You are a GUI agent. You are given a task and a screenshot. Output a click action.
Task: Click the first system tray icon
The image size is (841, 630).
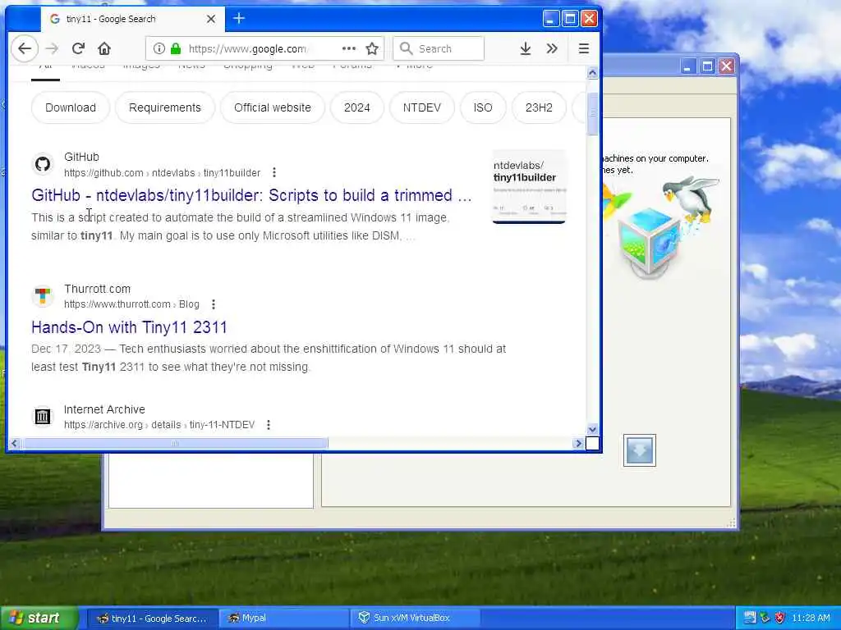[750, 619]
